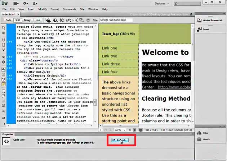
Task: Restore down the document window
Action: pyautogui.click(x=191, y=14)
